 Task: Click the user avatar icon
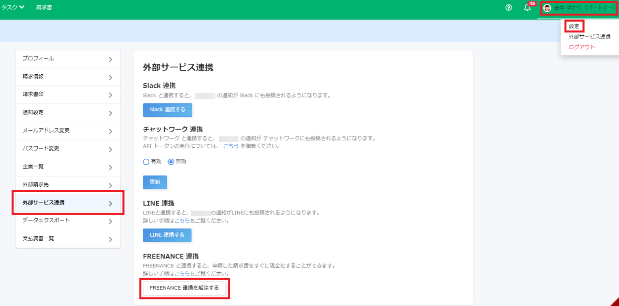point(547,8)
